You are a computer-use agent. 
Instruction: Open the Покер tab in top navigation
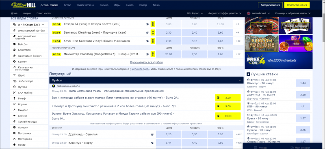143,5
